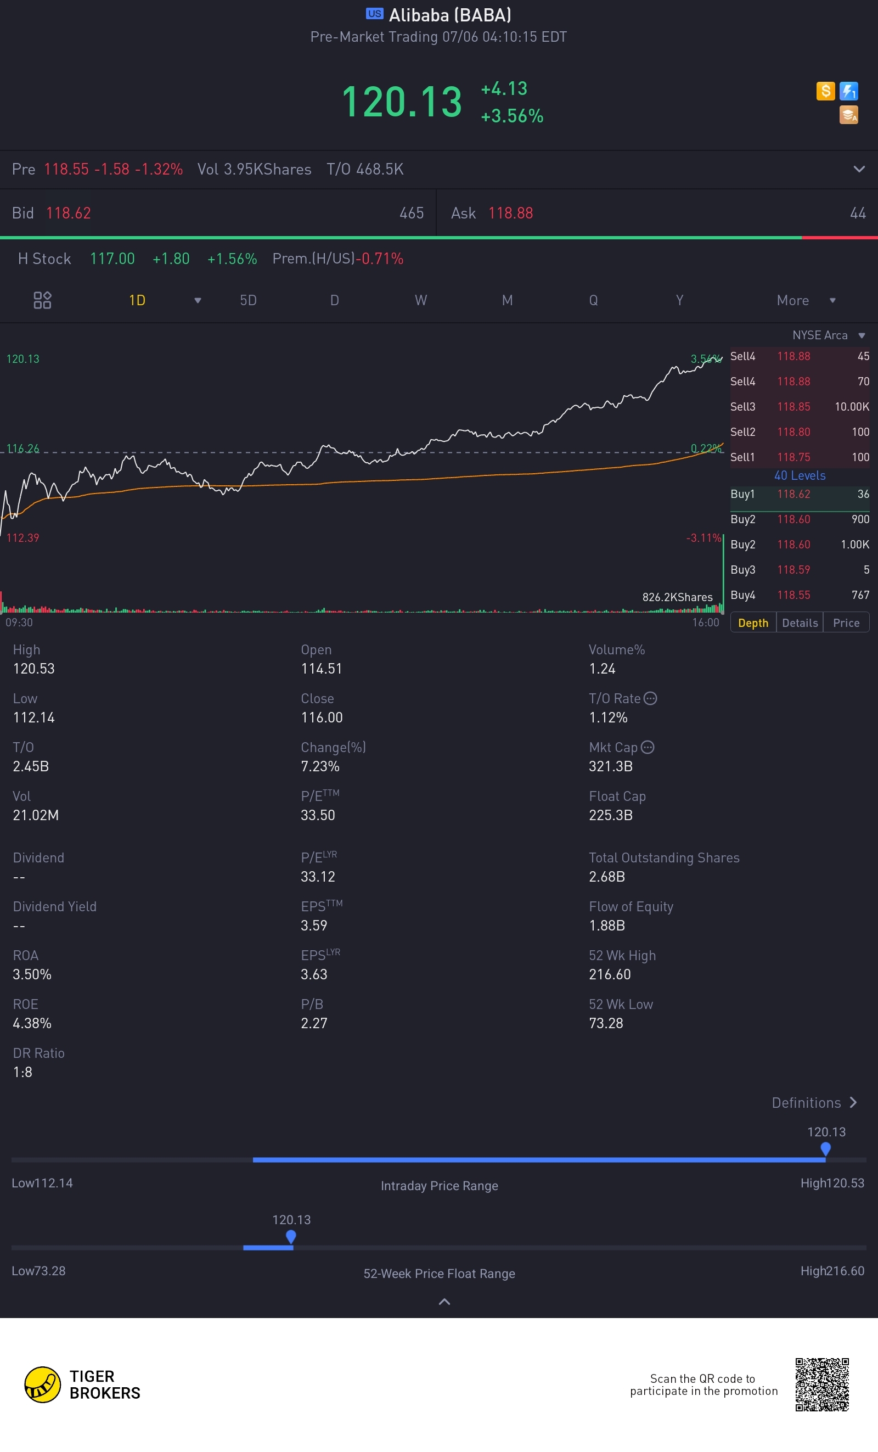Select the Price tab

[846, 623]
